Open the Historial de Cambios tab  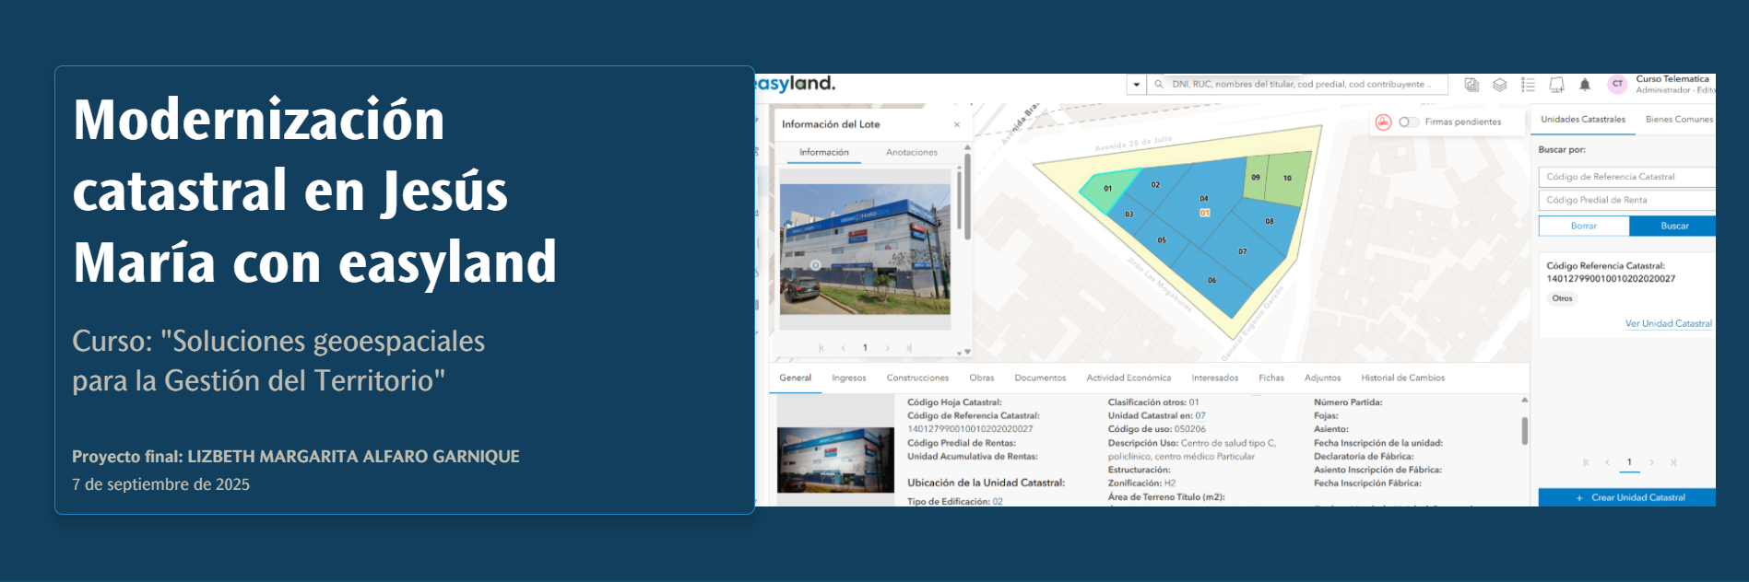pos(1402,378)
